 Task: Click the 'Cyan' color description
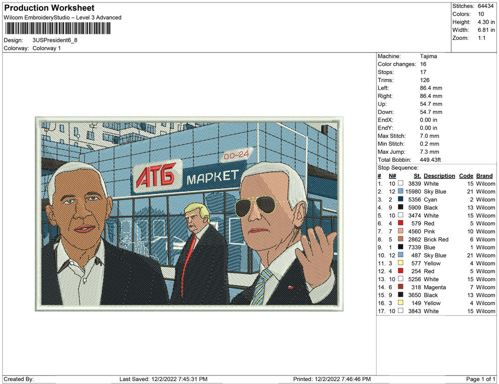pyautogui.click(x=430, y=200)
